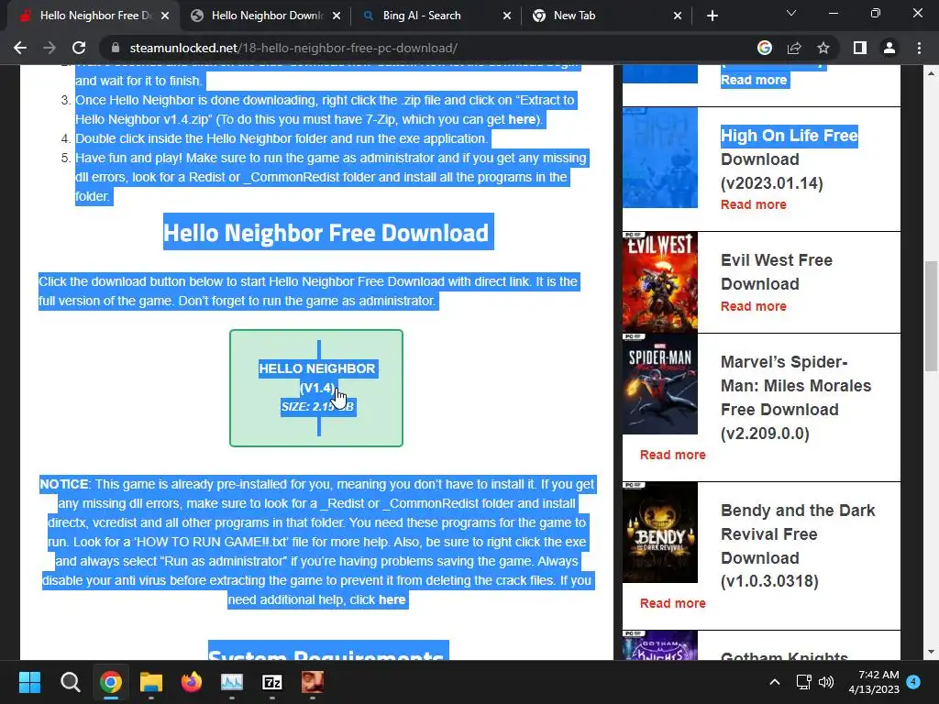Open the tab search dropdown

point(791,13)
